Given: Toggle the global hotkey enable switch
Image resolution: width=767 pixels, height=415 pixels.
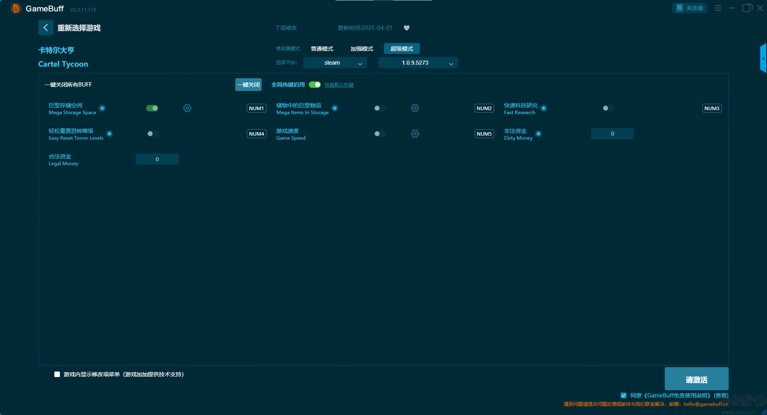Looking at the screenshot, I should pyautogui.click(x=315, y=85).
